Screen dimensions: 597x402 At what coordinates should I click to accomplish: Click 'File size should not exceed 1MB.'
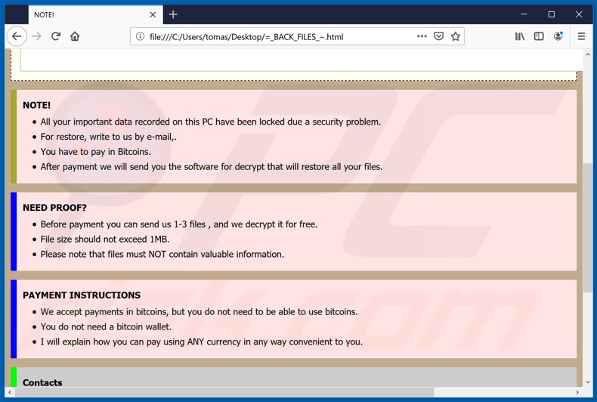pyautogui.click(x=105, y=239)
